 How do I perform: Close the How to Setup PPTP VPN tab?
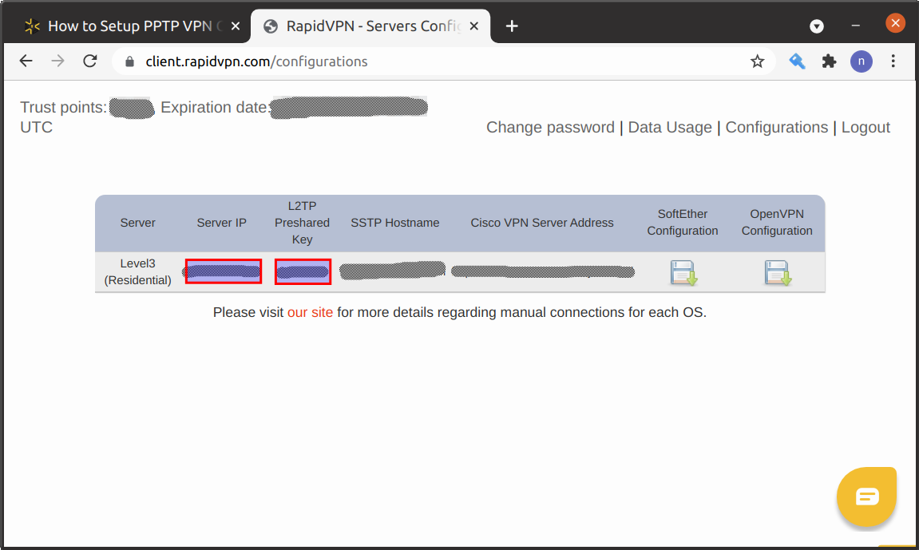click(236, 26)
